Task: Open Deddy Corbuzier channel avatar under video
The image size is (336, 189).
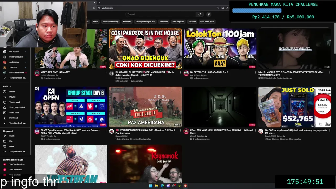Action: [x=112, y=73]
